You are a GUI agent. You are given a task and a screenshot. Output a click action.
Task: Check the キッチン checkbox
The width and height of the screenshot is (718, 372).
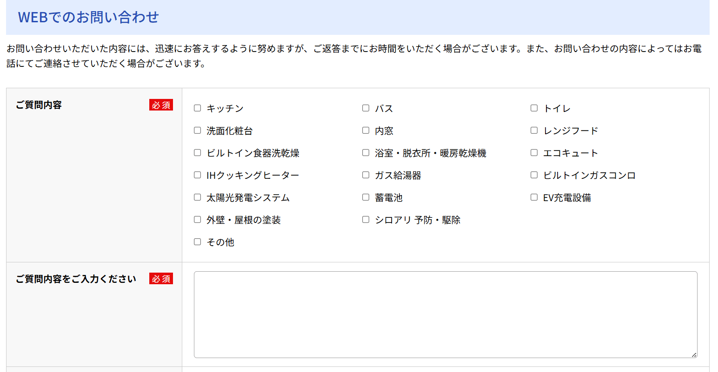(x=198, y=108)
